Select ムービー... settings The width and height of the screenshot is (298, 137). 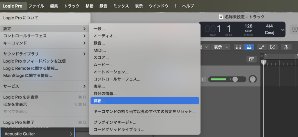[x=145, y=65]
